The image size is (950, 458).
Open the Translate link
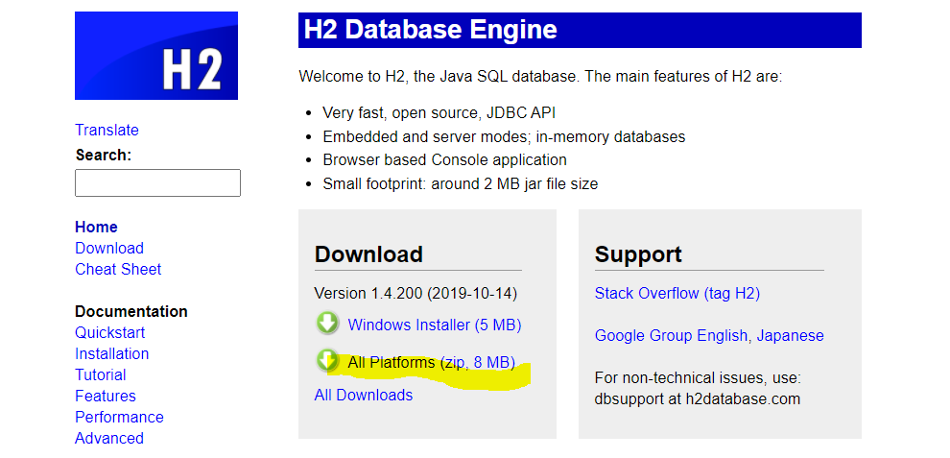[107, 130]
